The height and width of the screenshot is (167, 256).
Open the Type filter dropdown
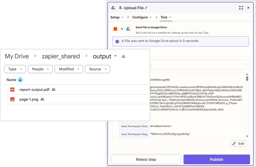point(15,69)
